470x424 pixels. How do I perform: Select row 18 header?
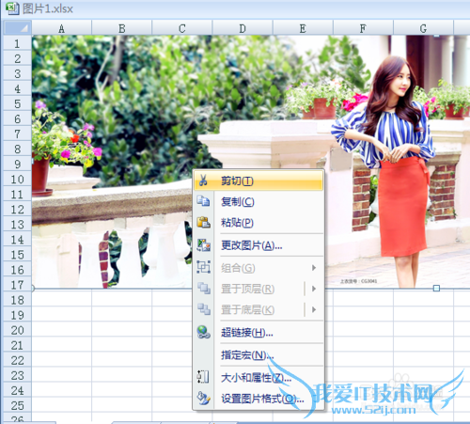tap(17, 300)
